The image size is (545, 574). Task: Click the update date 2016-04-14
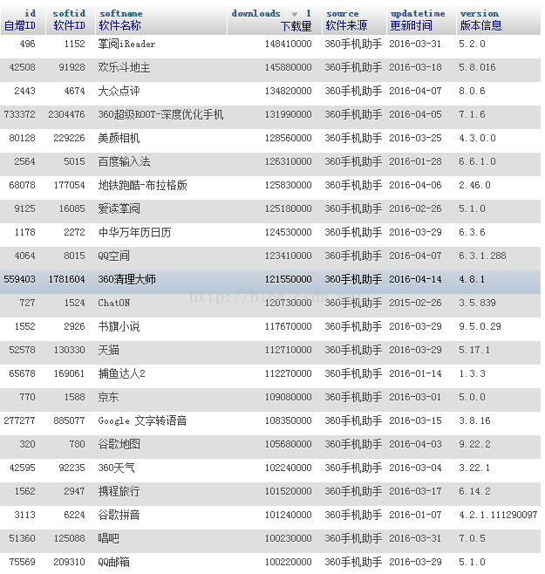(x=415, y=279)
